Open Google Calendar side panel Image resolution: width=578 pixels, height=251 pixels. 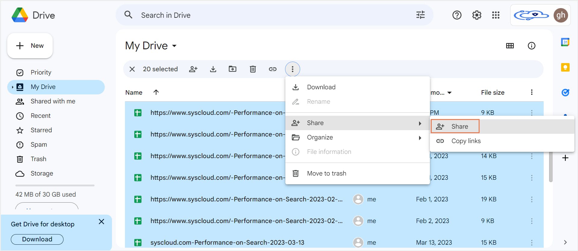click(x=565, y=42)
